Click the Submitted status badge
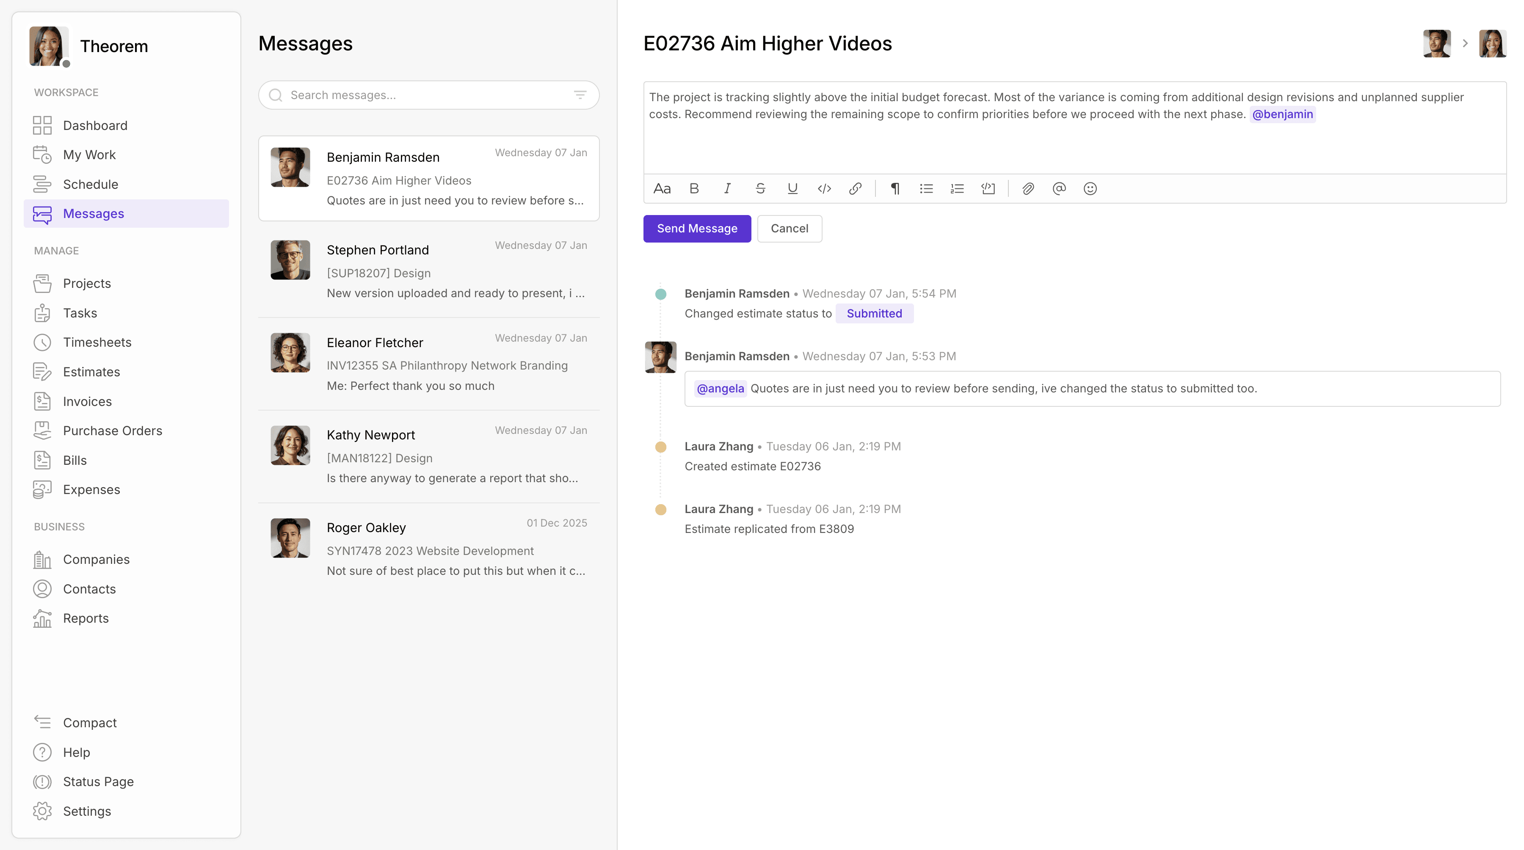 (874, 314)
